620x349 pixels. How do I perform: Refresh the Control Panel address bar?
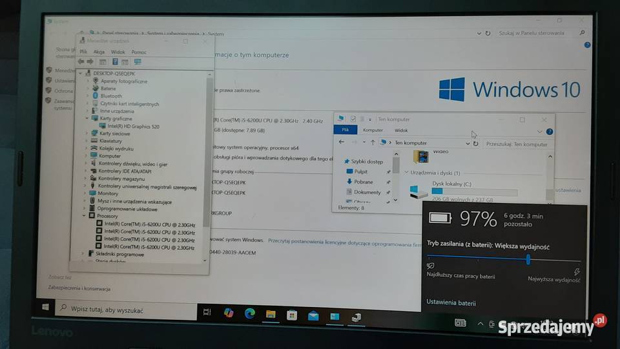coord(488,33)
